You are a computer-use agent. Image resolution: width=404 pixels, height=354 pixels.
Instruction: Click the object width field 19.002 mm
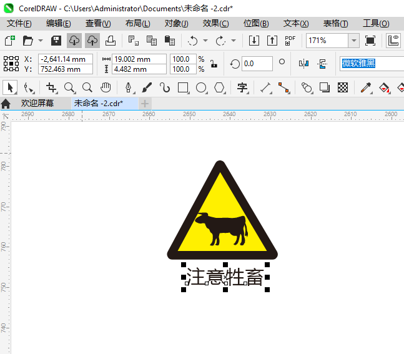[x=139, y=59]
